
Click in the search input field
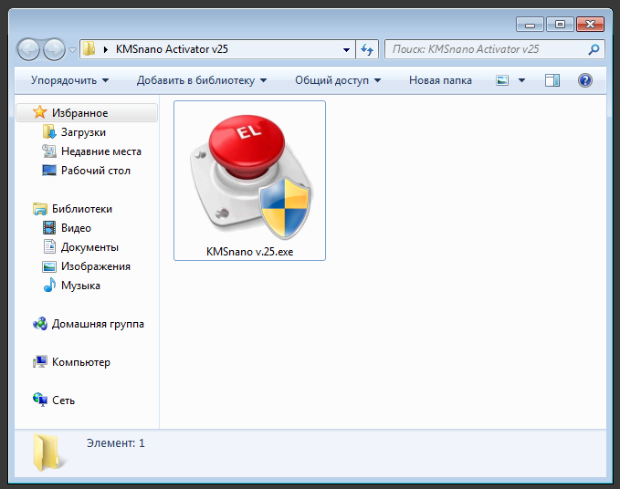pyautogui.click(x=484, y=49)
